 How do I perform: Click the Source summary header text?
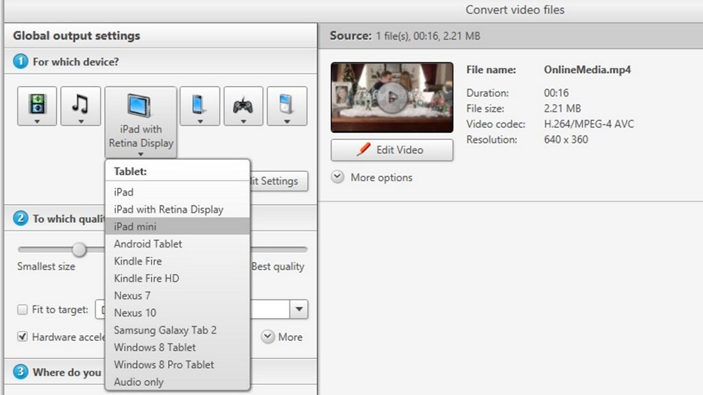coord(405,36)
